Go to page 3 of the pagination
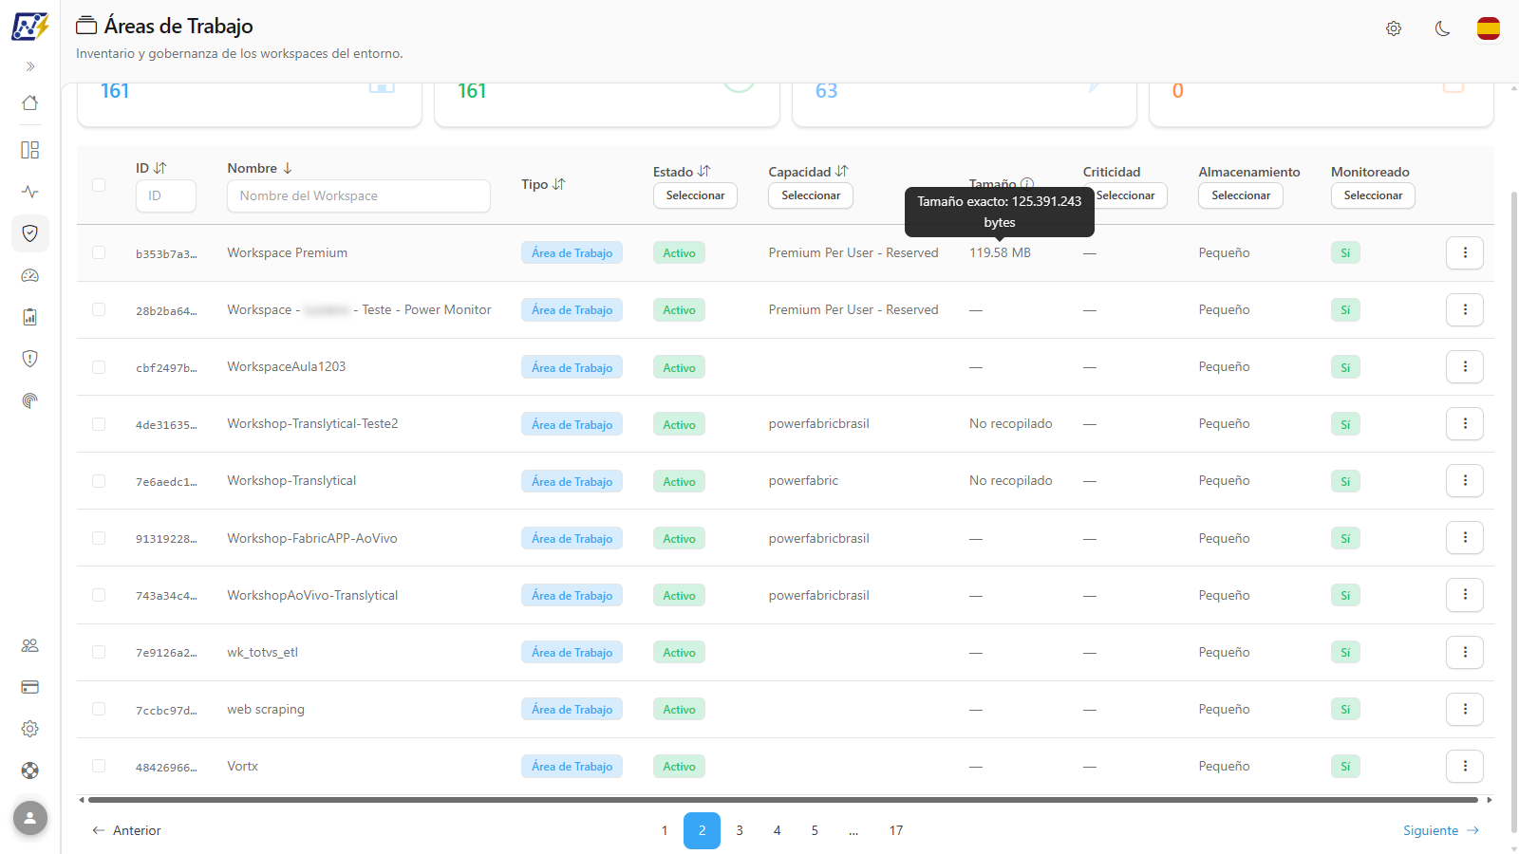Screen dimensions: 1519x854 740,830
